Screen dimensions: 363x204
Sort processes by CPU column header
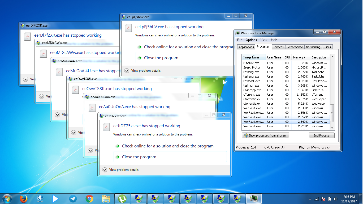(287, 57)
